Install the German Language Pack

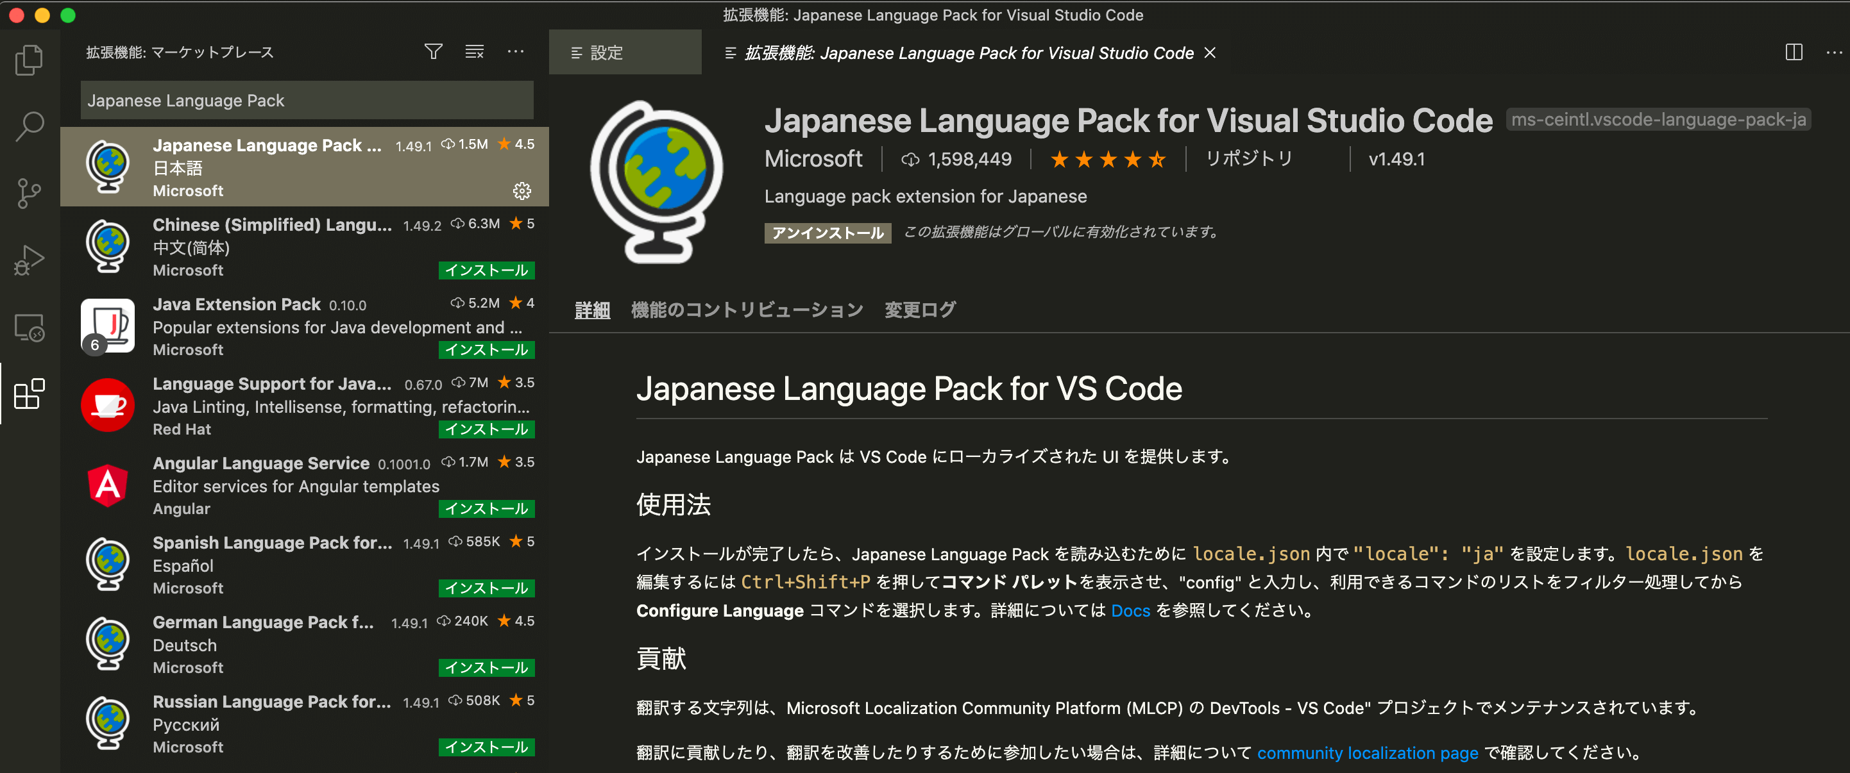487,667
